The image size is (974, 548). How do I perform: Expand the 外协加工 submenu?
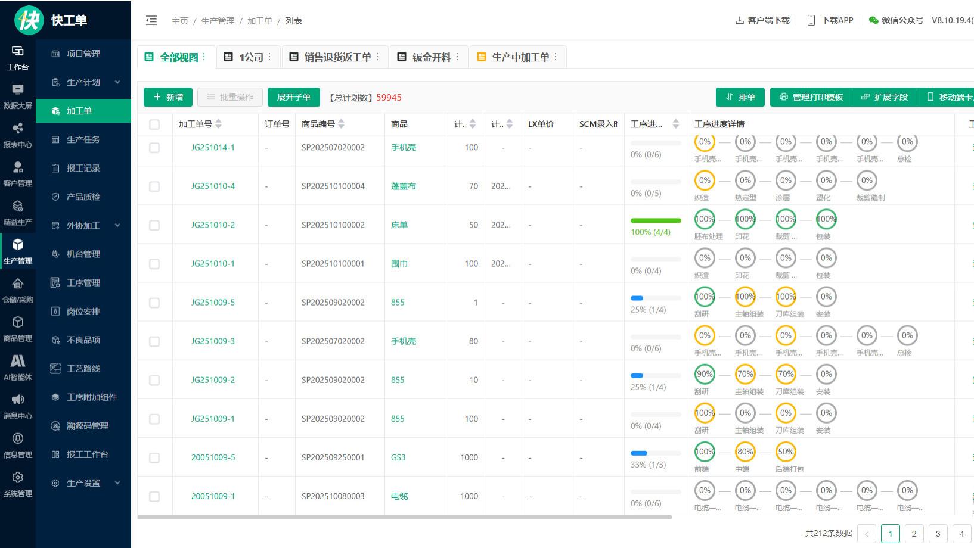click(83, 225)
